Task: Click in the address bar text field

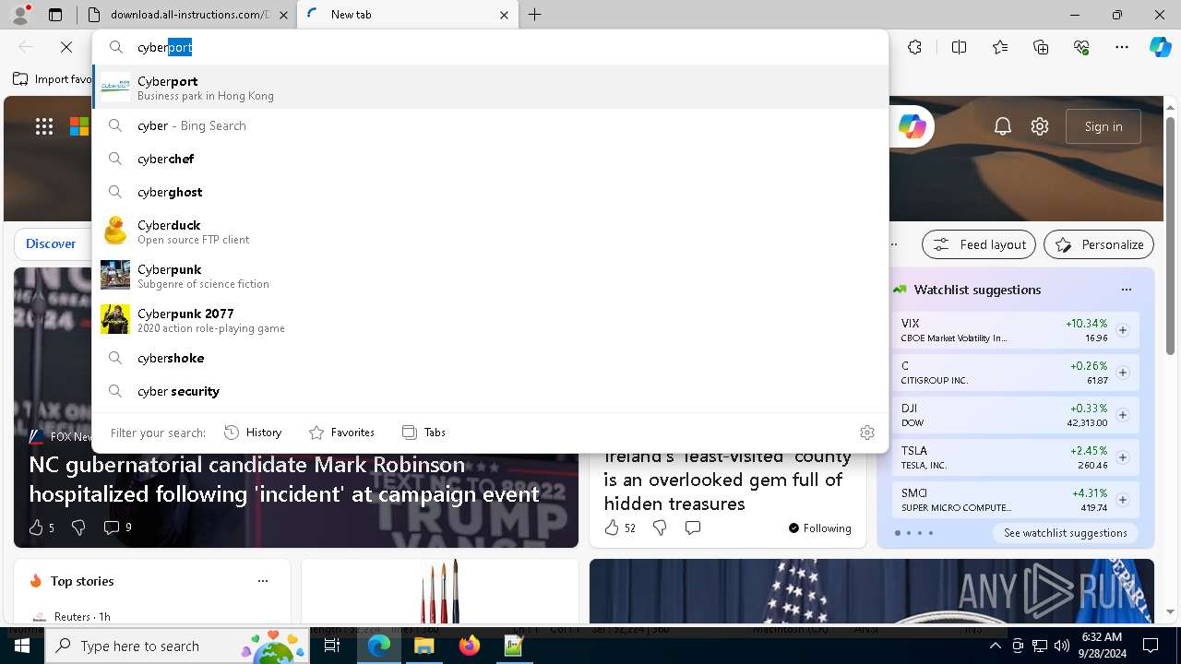Action: (507, 47)
